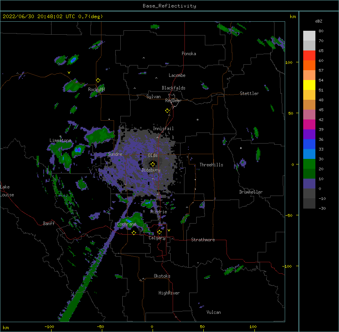Select the Limestone label

60,140
